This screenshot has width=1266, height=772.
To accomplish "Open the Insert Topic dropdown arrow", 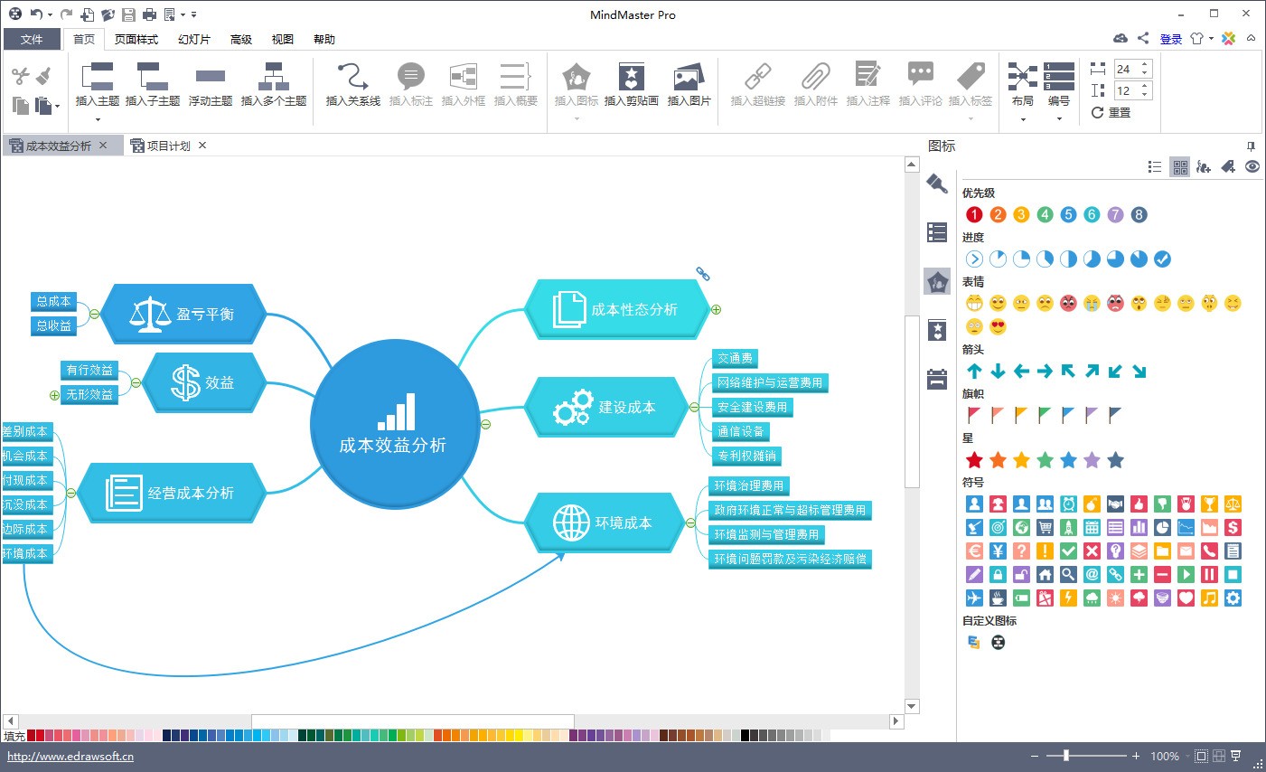I will point(98,119).
